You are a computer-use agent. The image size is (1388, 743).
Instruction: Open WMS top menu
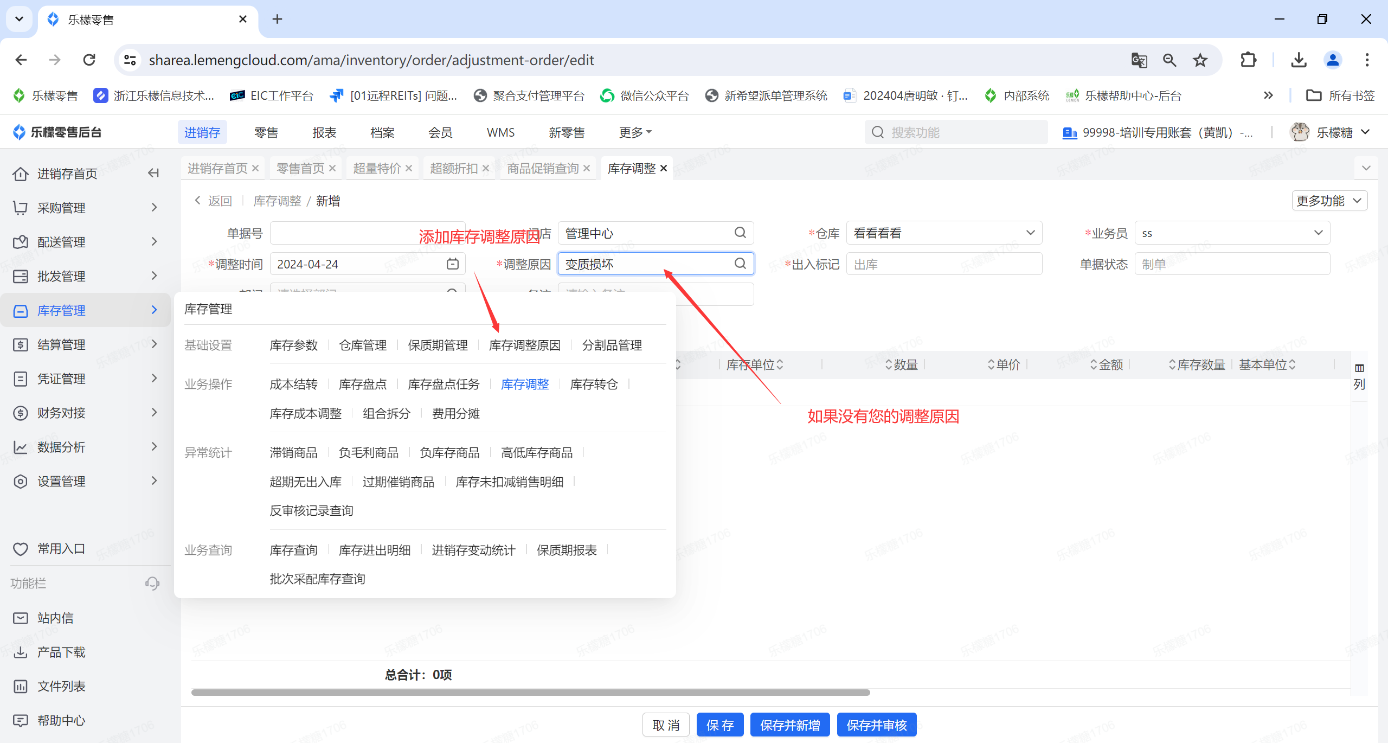[x=500, y=132]
